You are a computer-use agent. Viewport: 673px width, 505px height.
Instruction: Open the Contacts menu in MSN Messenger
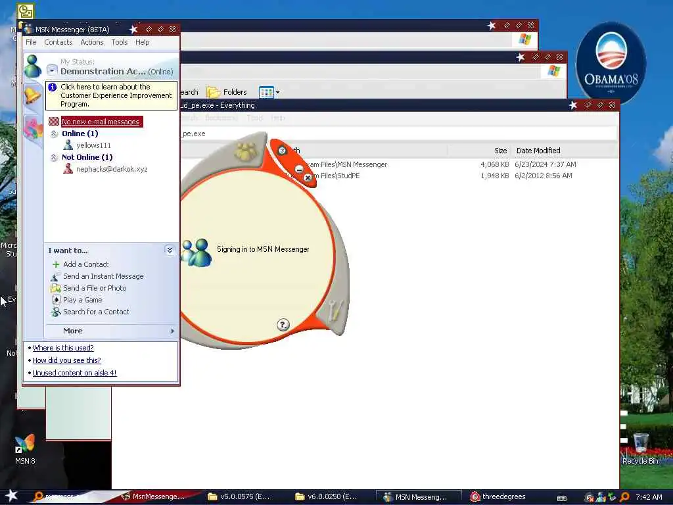(58, 42)
